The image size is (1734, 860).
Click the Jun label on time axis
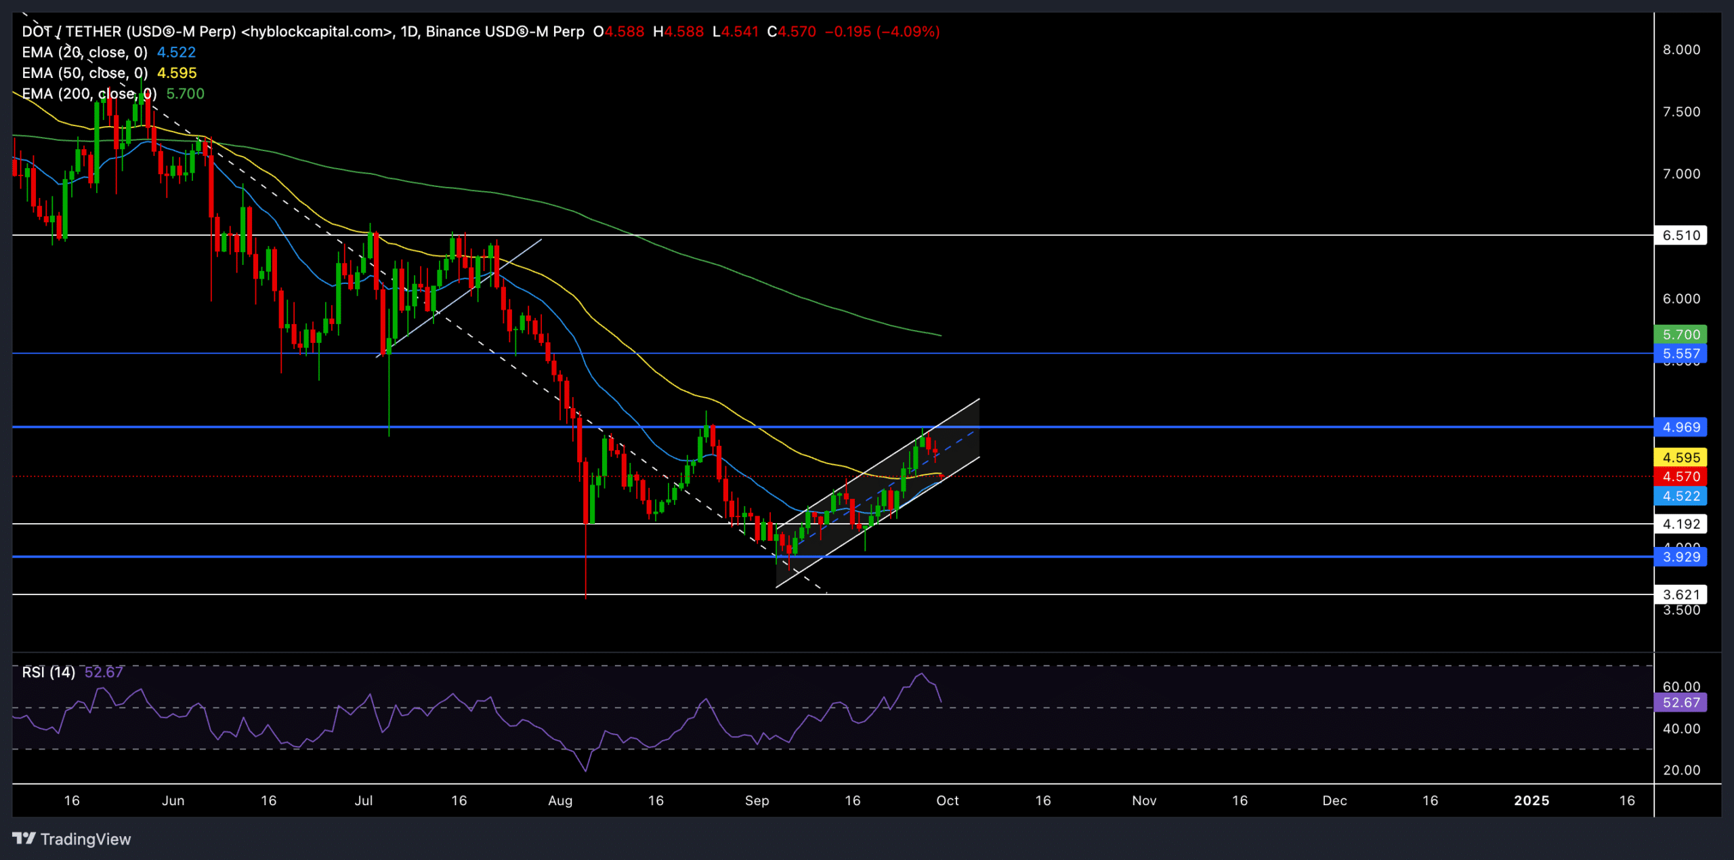[173, 800]
